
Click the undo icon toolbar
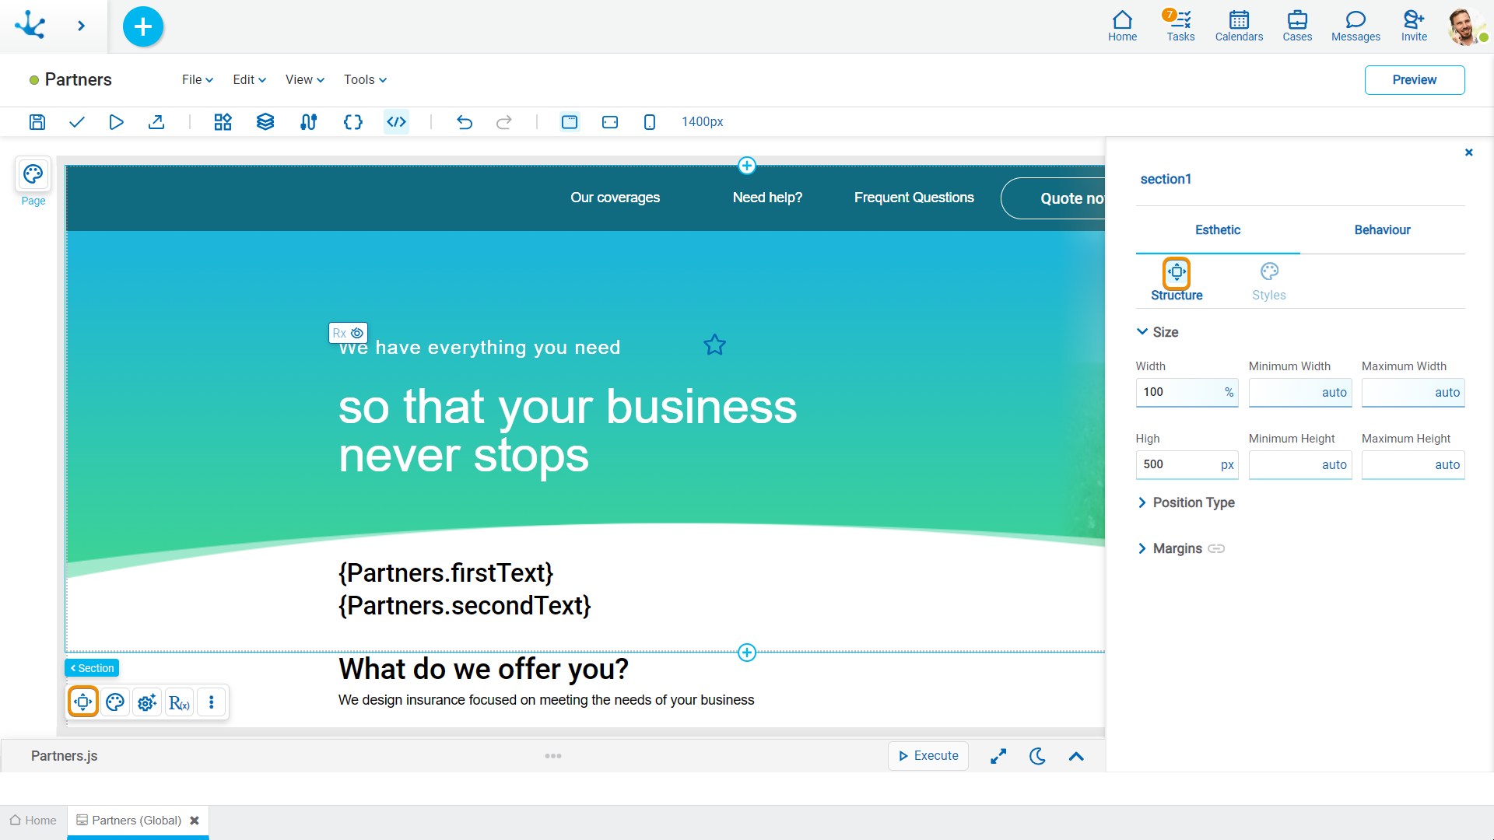pos(465,123)
